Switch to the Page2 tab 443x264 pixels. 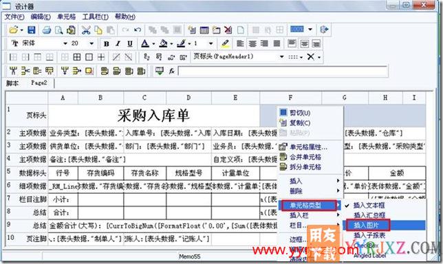[x=39, y=82]
